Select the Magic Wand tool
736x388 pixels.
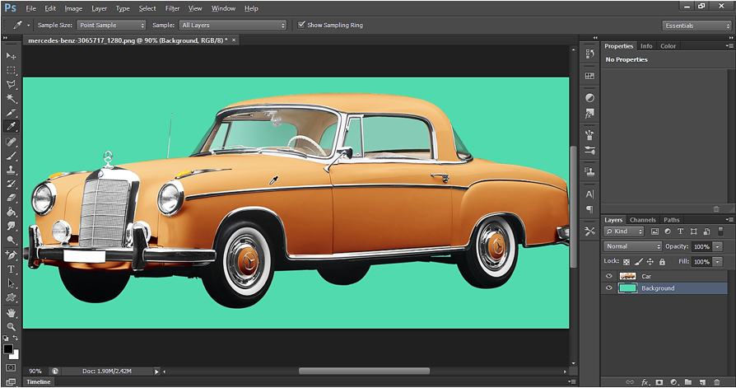point(11,99)
